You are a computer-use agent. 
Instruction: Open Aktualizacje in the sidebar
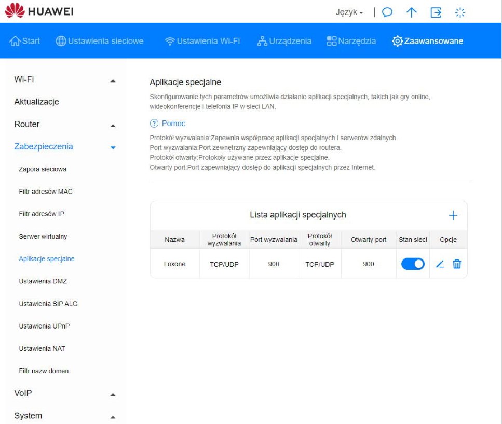[x=36, y=102]
